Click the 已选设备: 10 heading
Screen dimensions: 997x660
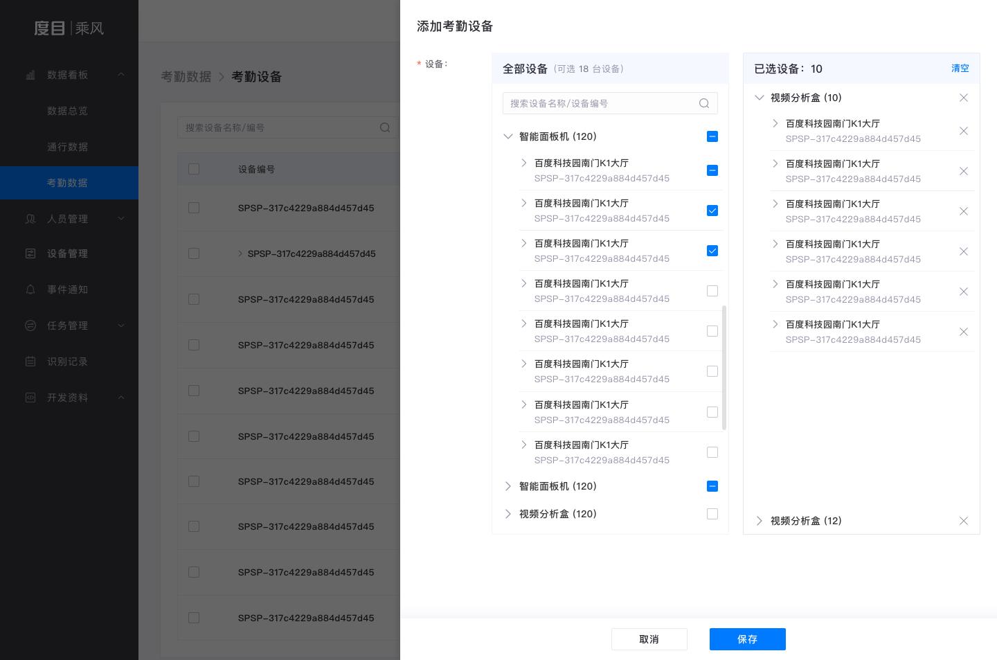(x=788, y=69)
